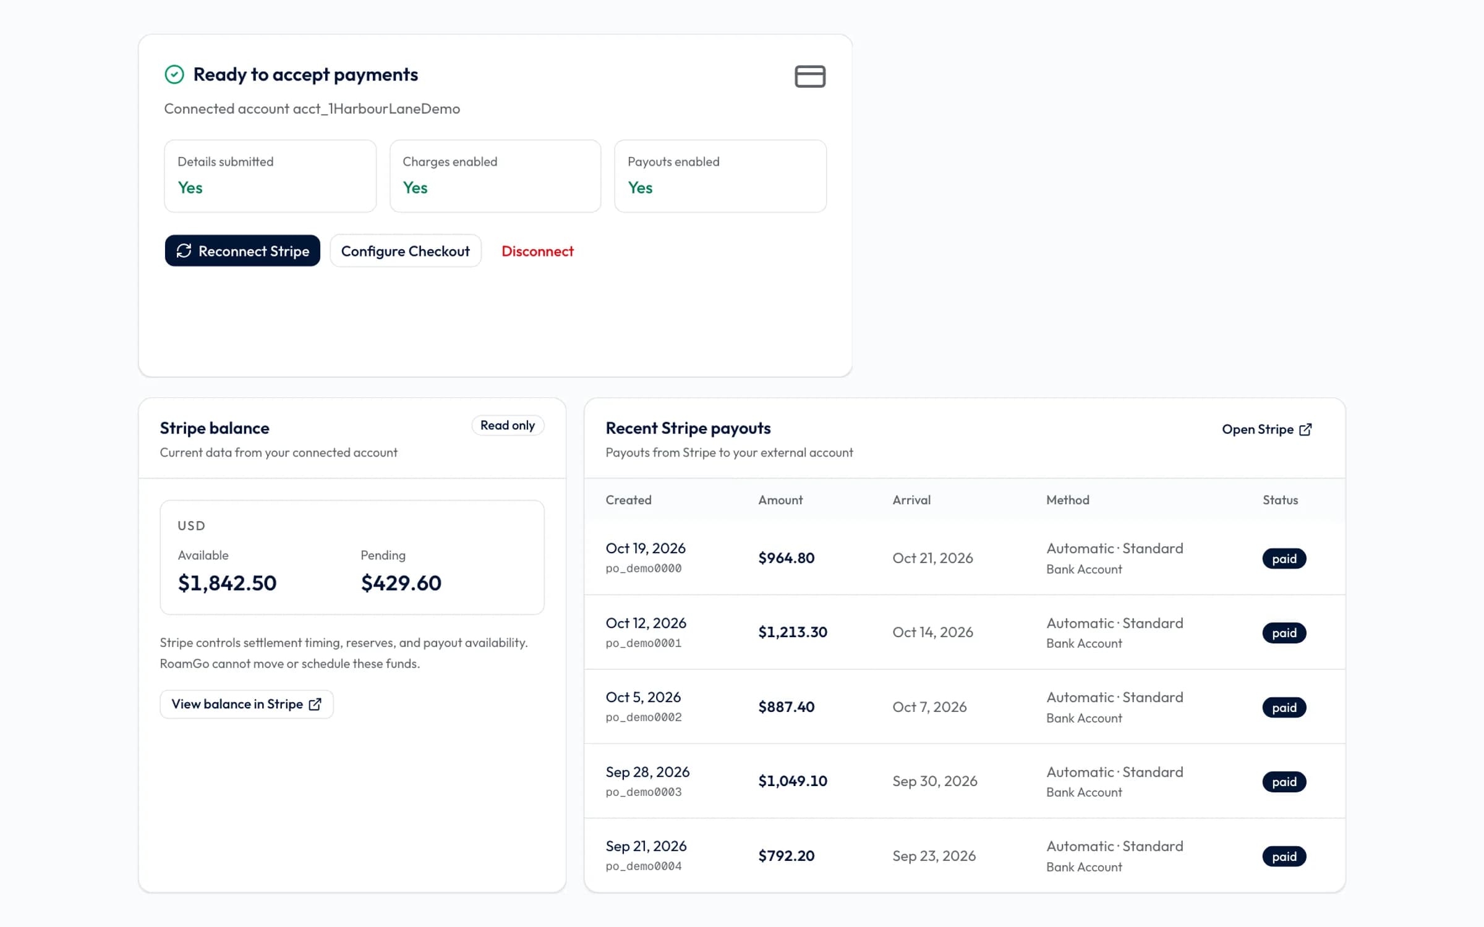Image resolution: width=1484 pixels, height=927 pixels.
Task: Click the pending balance $429.60
Action: [x=401, y=583]
